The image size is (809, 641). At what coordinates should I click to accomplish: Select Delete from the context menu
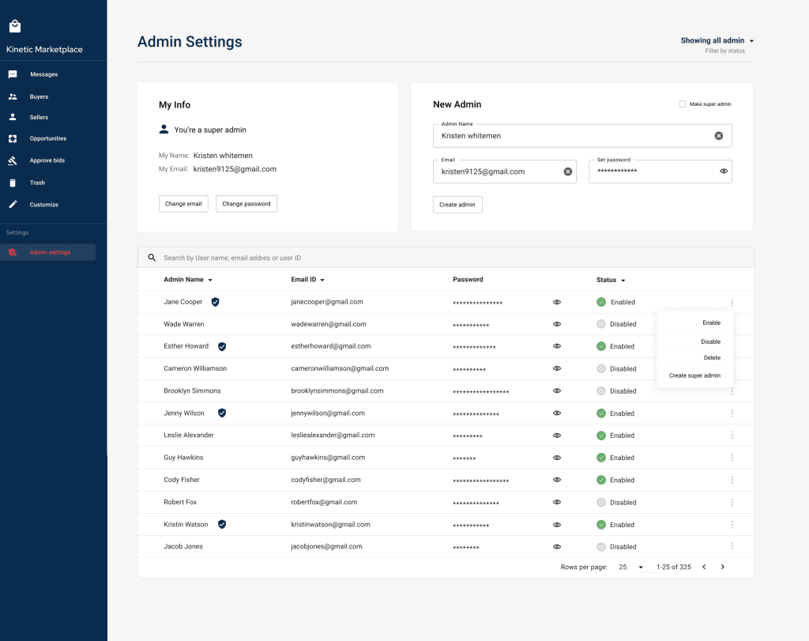point(711,358)
